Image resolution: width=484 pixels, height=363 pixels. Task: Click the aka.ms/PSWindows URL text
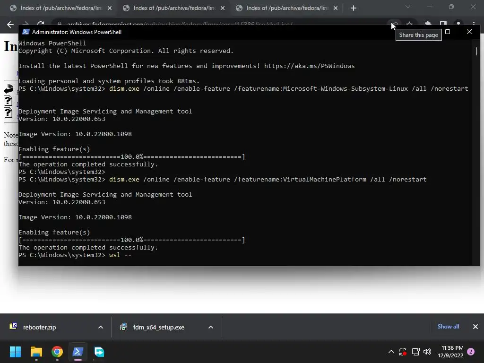point(309,66)
